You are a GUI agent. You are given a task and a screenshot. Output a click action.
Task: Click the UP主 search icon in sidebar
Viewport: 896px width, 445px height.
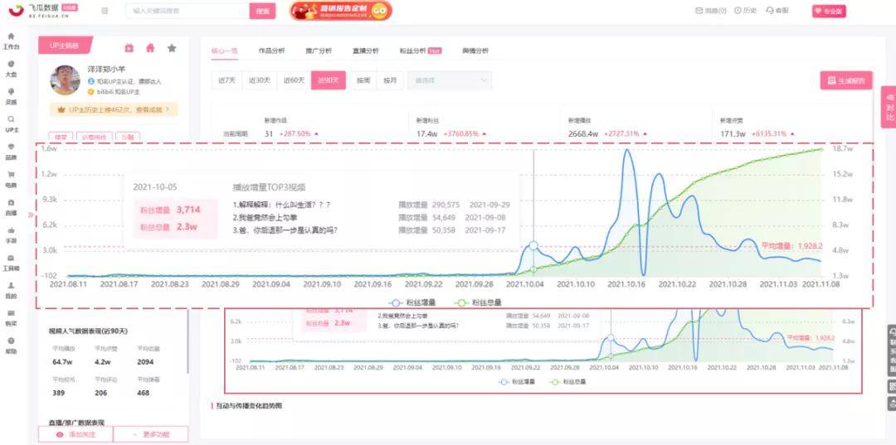pyautogui.click(x=11, y=119)
